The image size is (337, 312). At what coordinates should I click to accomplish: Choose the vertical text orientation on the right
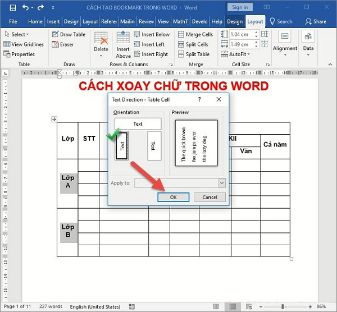pyautogui.click(x=153, y=145)
